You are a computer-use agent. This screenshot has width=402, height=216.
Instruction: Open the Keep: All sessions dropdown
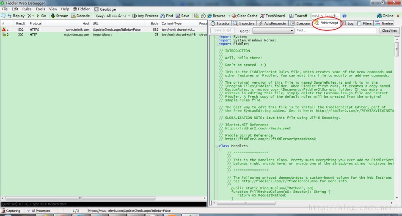tap(113, 16)
